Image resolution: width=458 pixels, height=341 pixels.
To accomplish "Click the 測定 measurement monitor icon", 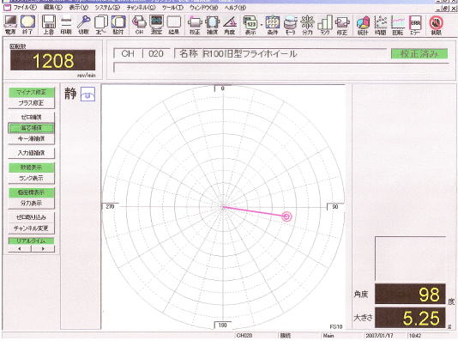I will point(156,25).
